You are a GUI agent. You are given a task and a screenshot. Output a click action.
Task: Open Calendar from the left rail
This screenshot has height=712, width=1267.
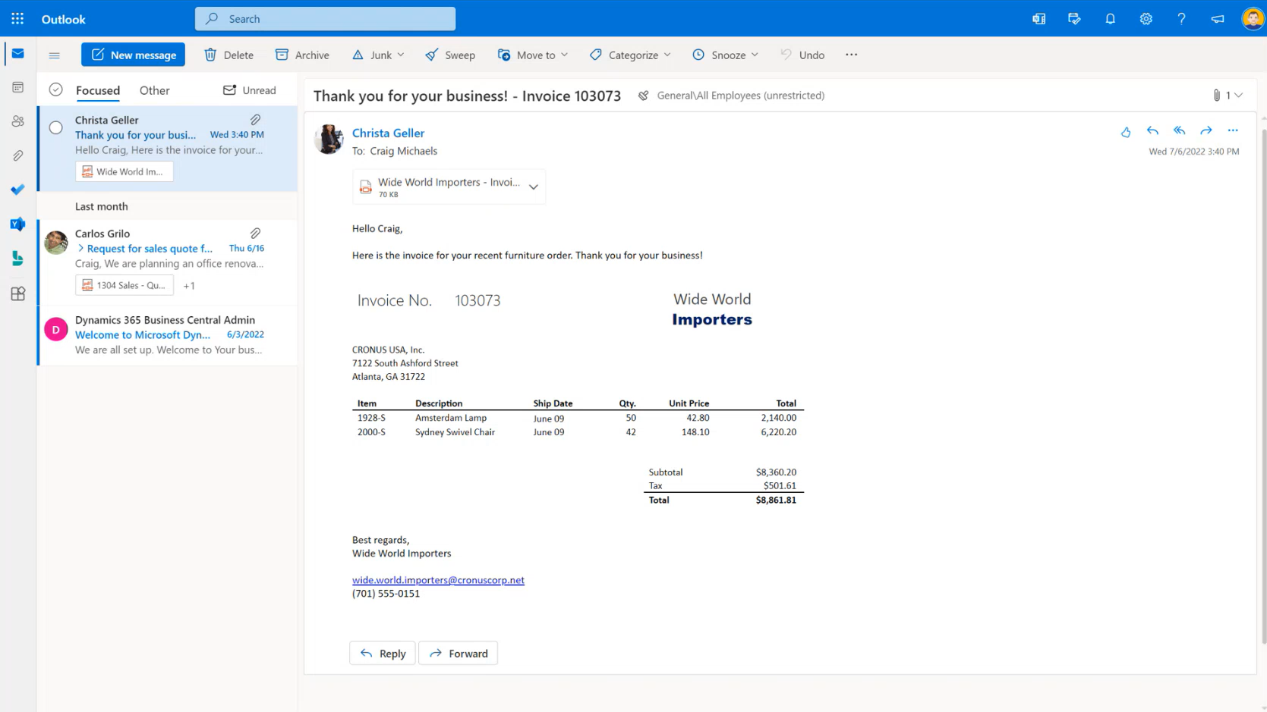(x=18, y=87)
